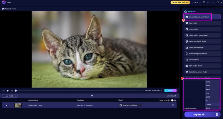Click Delete All button

pyautogui.click(x=171, y=96)
